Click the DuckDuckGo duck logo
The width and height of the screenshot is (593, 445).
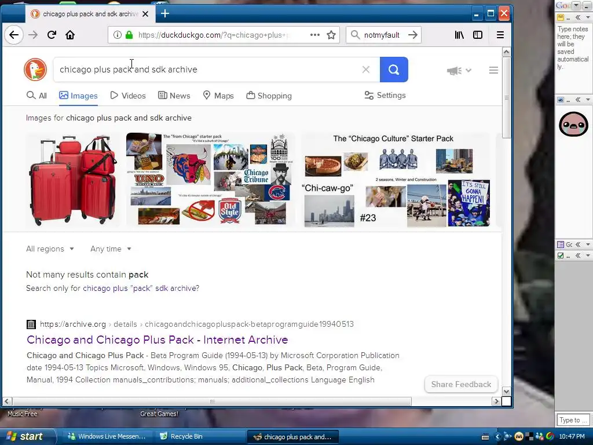tap(35, 70)
